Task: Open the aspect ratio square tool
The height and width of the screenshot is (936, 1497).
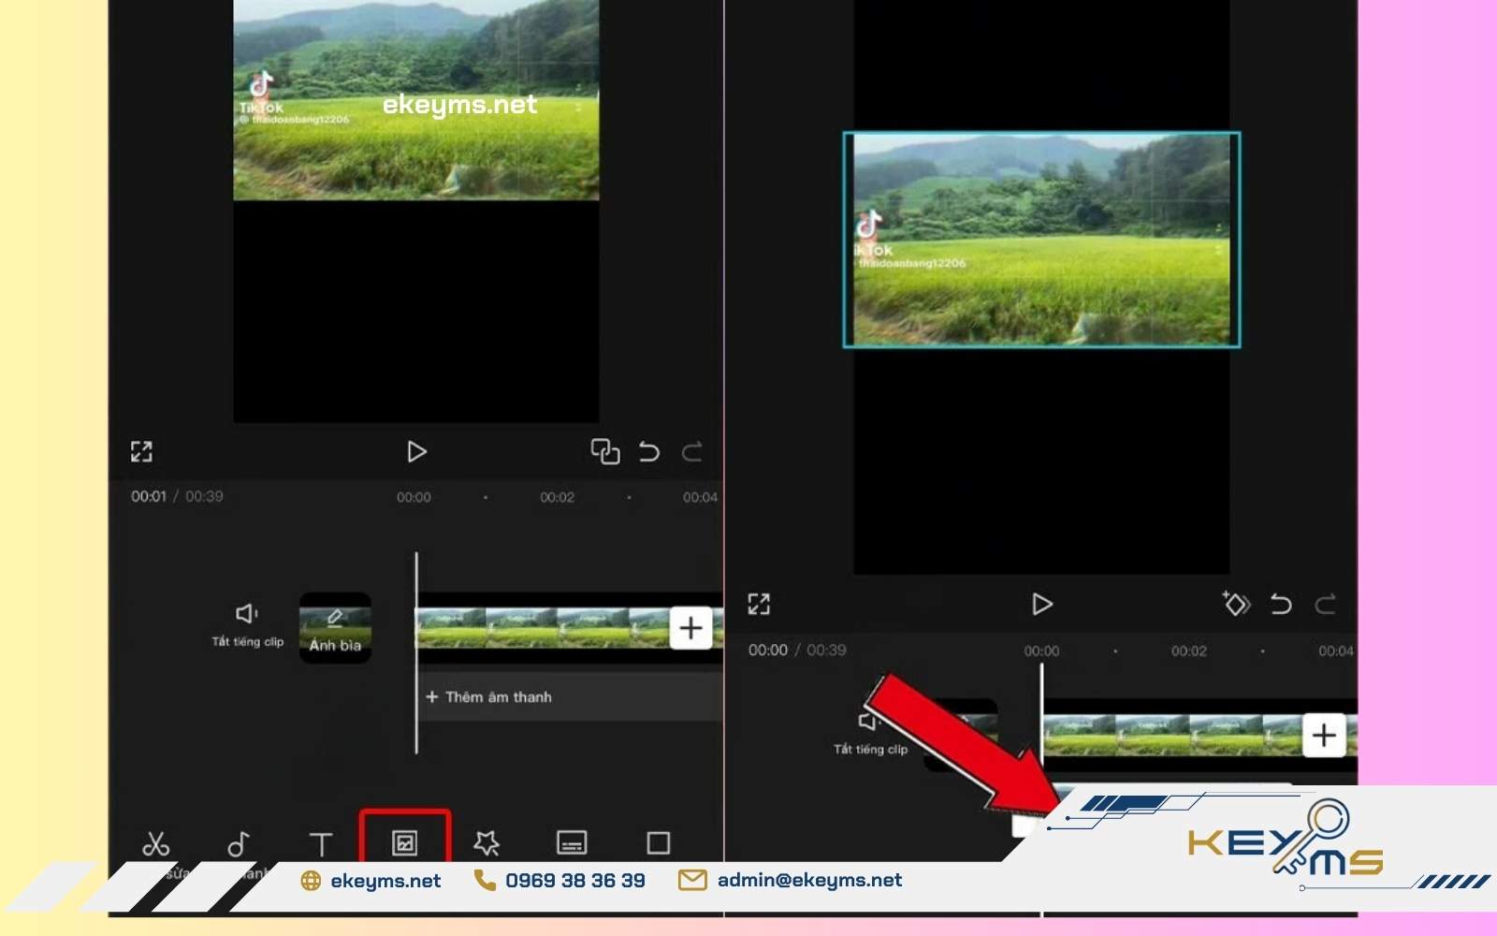Action: (658, 843)
